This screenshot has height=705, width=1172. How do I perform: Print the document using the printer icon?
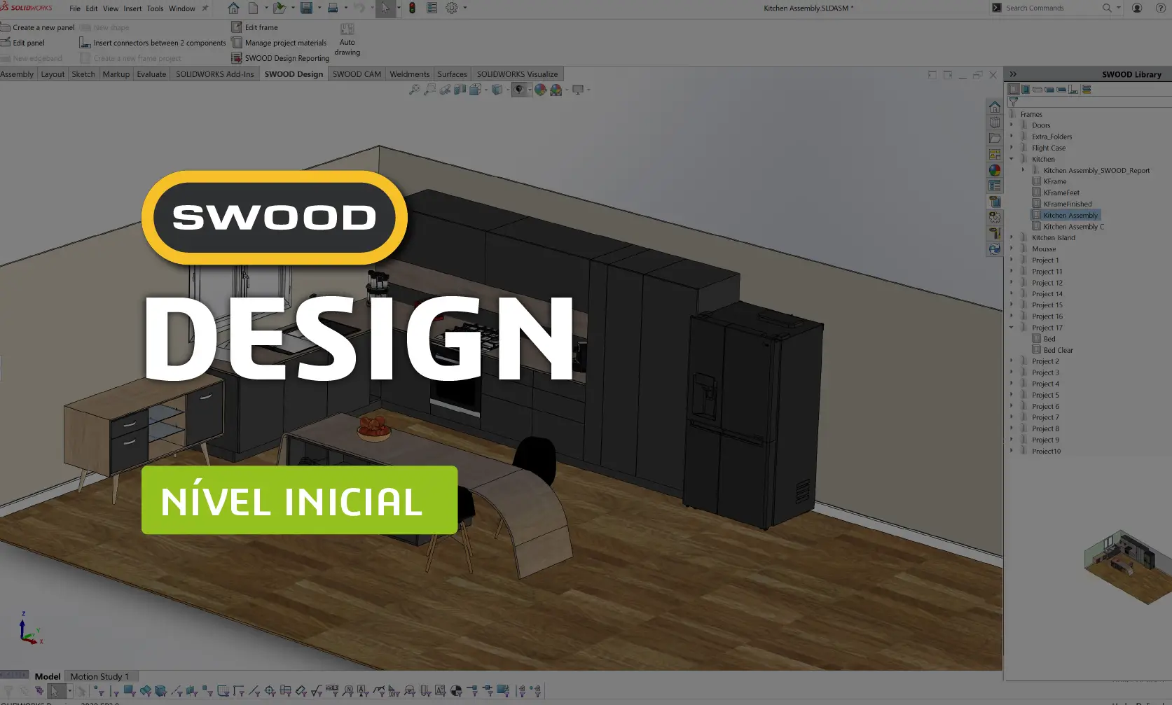[333, 8]
